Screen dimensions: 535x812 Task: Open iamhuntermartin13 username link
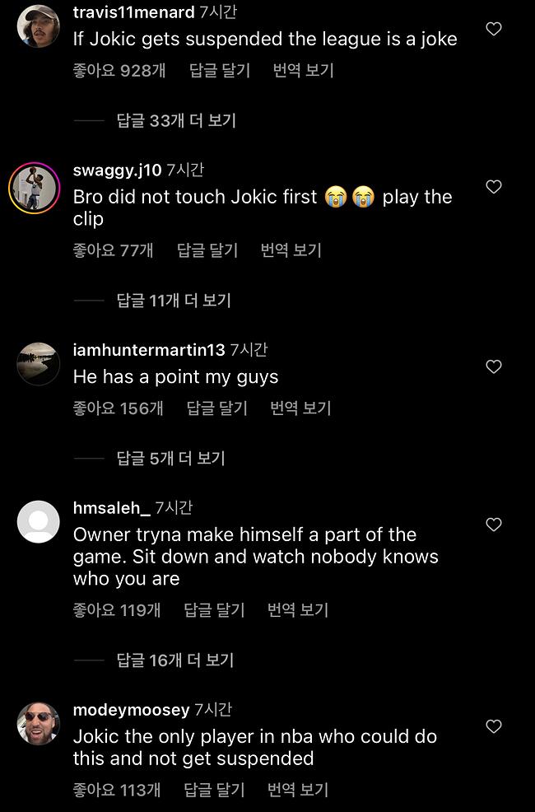(148, 350)
